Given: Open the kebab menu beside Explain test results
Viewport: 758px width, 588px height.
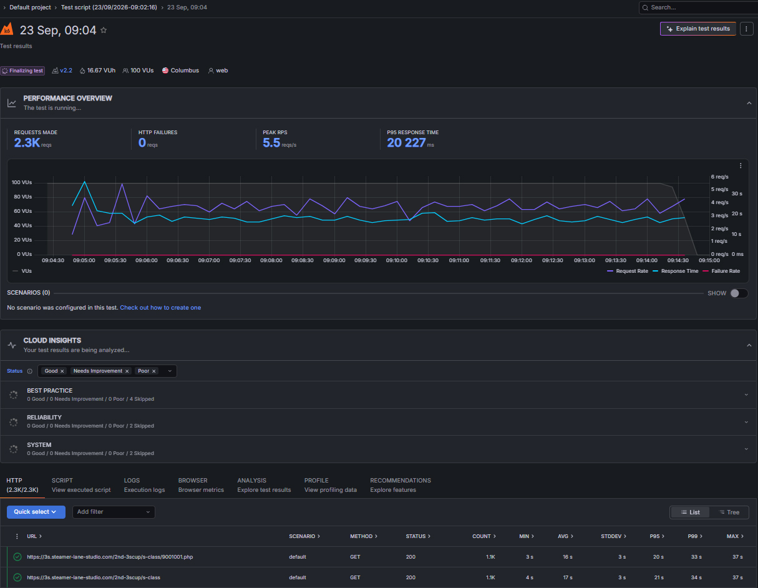Looking at the screenshot, I should (x=746, y=29).
